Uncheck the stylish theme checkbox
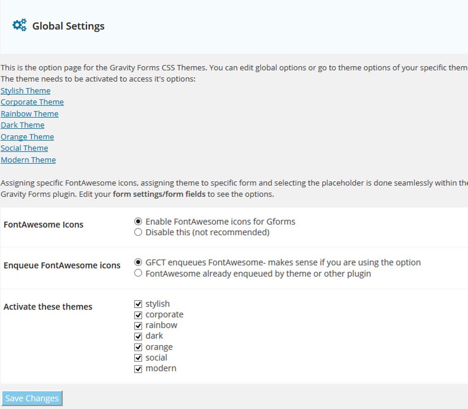The height and width of the screenshot is (409, 468). click(x=138, y=304)
